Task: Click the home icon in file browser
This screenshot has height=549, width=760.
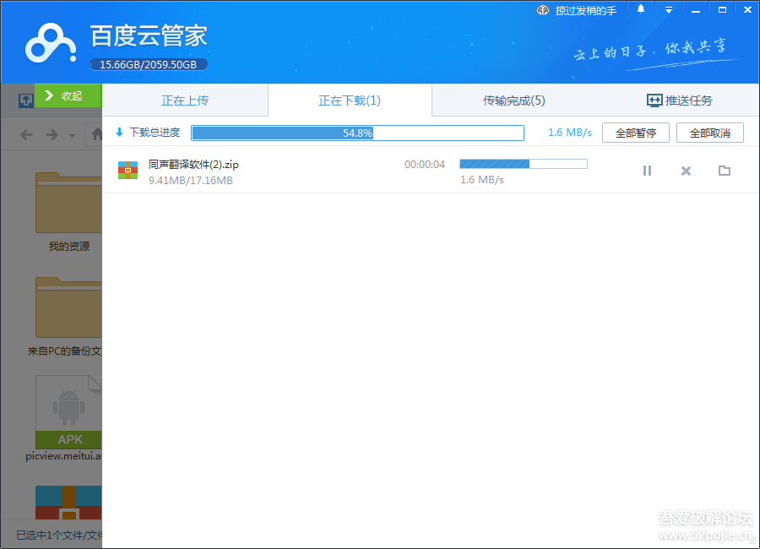Action: 96,134
